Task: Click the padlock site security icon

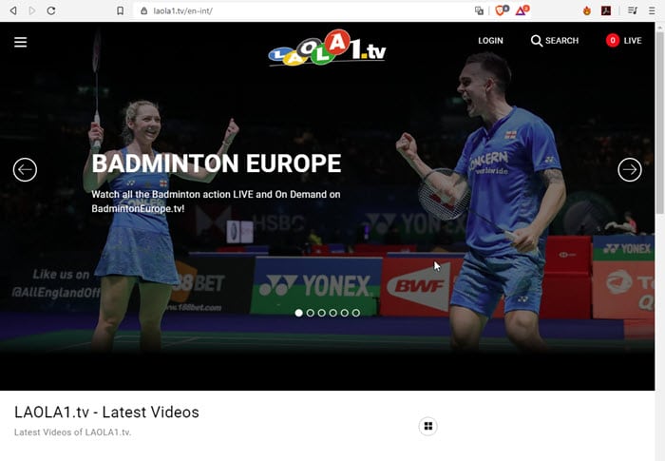Action: click(144, 10)
